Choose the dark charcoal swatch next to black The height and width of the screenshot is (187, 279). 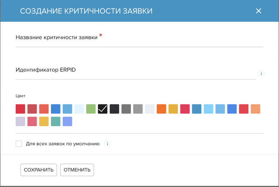point(114,109)
